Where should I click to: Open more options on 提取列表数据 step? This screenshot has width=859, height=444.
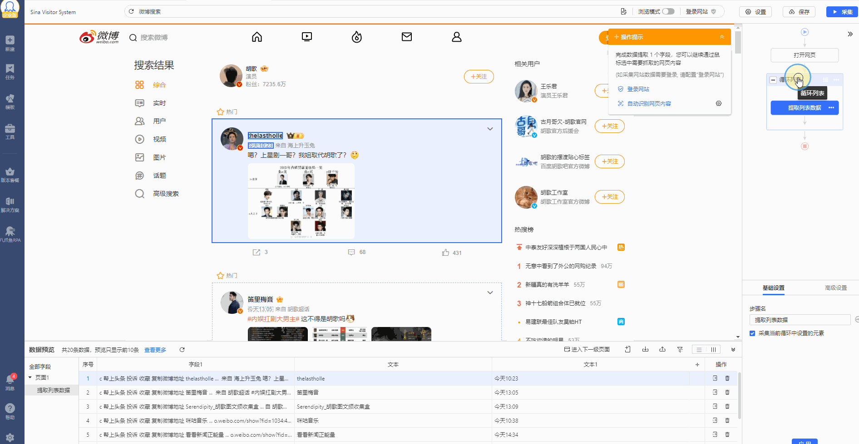tap(831, 107)
